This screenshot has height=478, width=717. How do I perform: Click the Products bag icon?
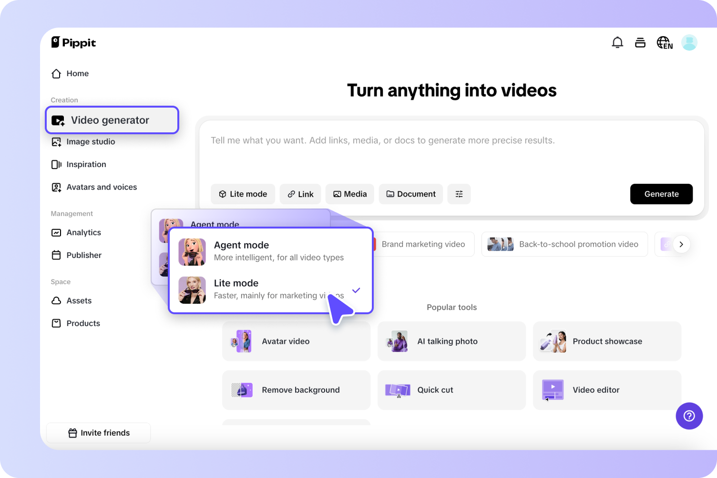coord(56,323)
